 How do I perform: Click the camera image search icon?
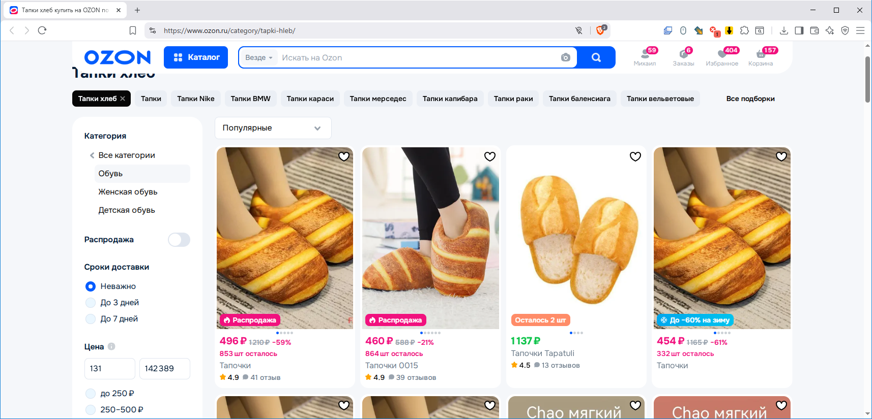pyautogui.click(x=565, y=58)
